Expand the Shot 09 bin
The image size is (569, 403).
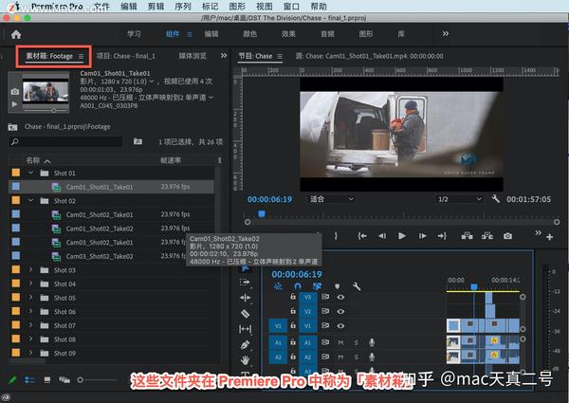(x=31, y=353)
